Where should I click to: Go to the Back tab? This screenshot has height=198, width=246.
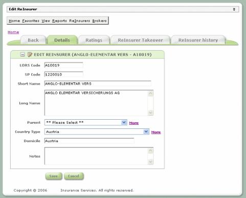pos(33,40)
